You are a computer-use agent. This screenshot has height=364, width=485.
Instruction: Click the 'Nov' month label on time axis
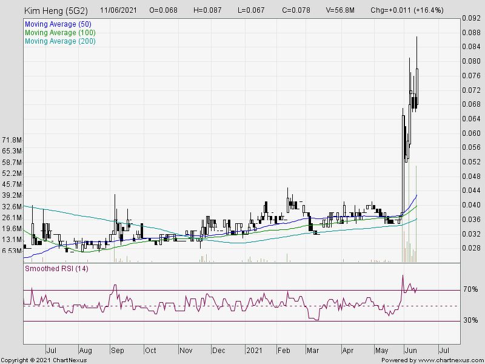(186, 351)
